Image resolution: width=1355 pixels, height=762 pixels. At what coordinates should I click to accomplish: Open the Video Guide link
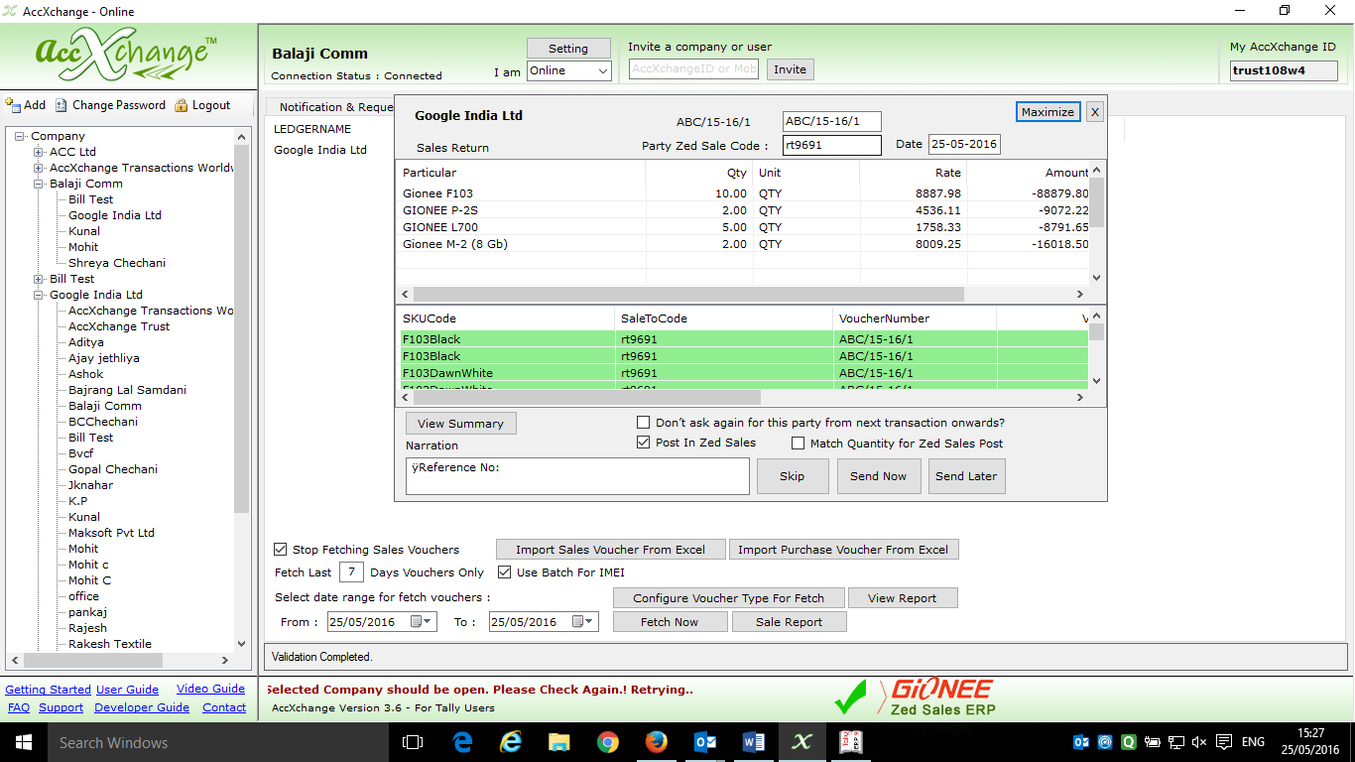click(210, 689)
